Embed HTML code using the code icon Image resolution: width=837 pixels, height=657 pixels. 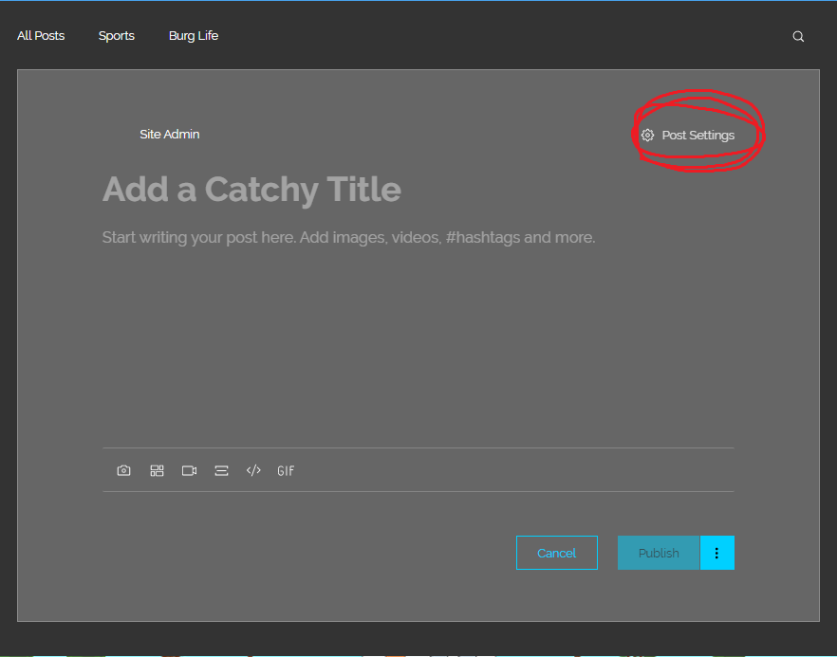click(x=253, y=470)
